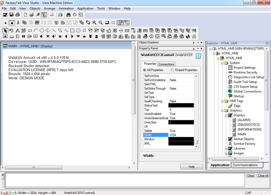271x195 pixels.
Task: Click the Explorer panel horizontal scrollbar
Action: pos(235,159)
